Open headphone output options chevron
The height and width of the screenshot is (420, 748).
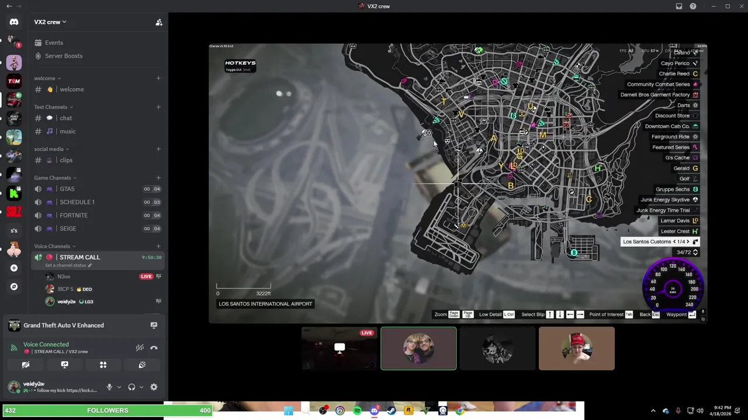[141, 387]
